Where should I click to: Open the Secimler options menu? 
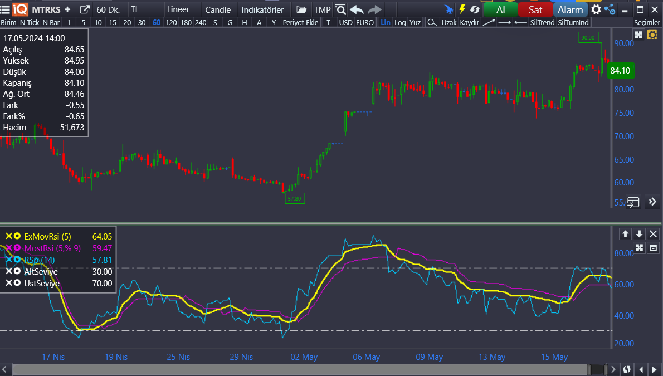click(x=647, y=22)
